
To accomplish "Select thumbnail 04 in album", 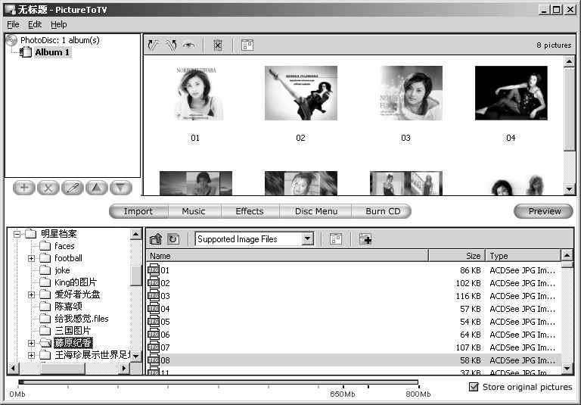I will point(511,93).
